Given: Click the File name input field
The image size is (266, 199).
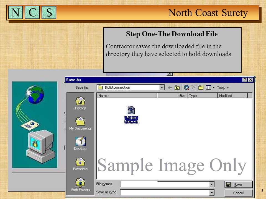Looking at the screenshot, I should pyautogui.click(x=165, y=184).
